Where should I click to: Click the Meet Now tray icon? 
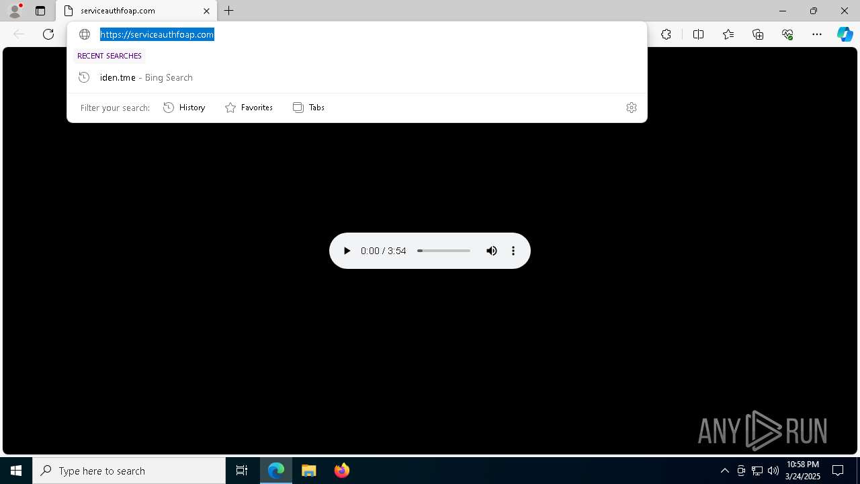tap(741, 471)
